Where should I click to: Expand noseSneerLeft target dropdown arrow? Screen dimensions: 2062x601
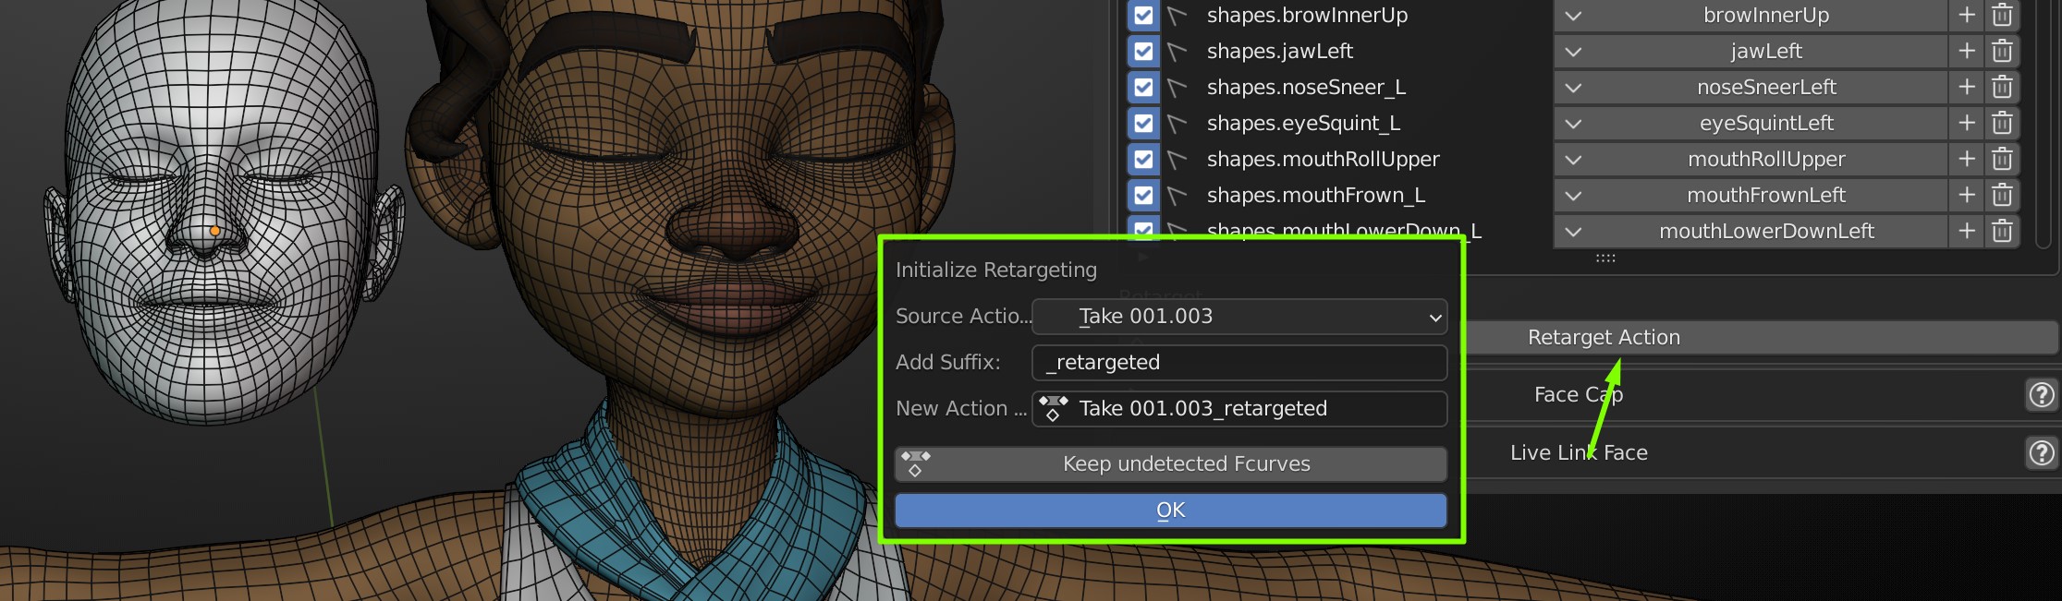click(x=1572, y=87)
